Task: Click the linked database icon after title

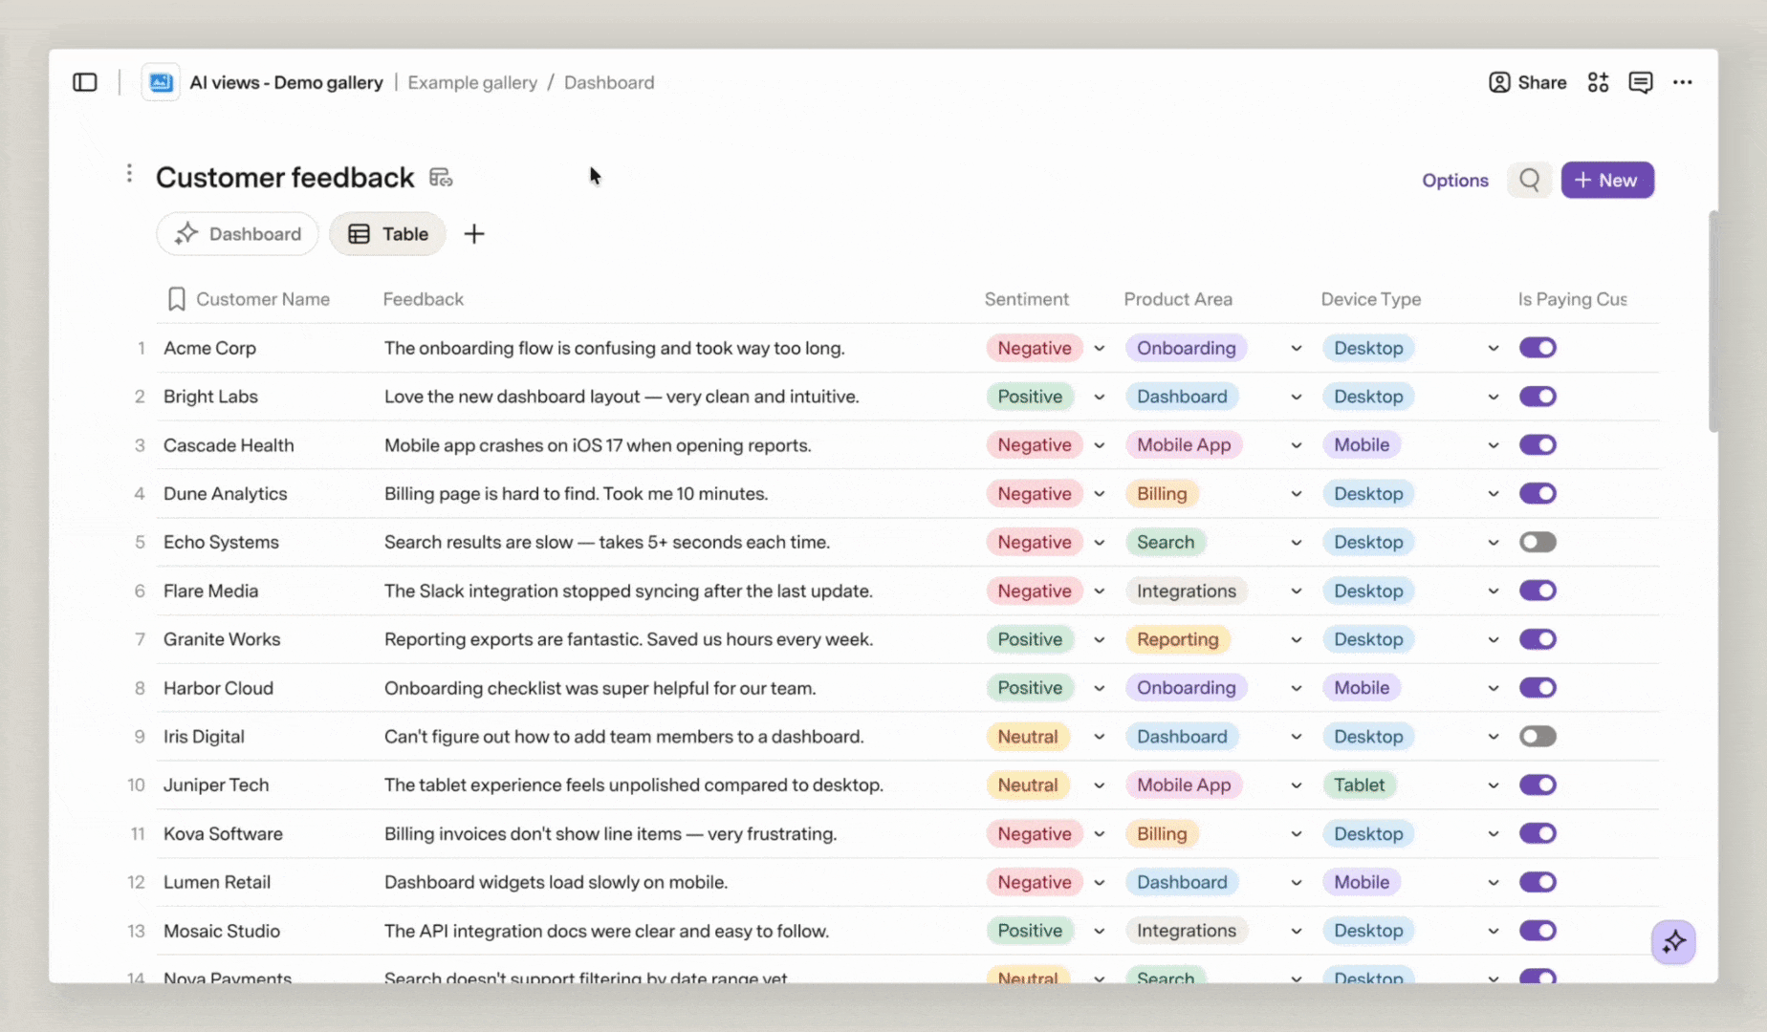Action: (x=441, y=178)
